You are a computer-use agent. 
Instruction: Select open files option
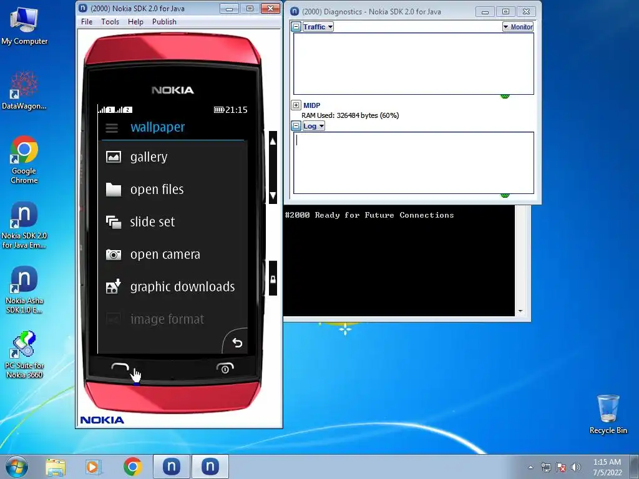point(172,190)
